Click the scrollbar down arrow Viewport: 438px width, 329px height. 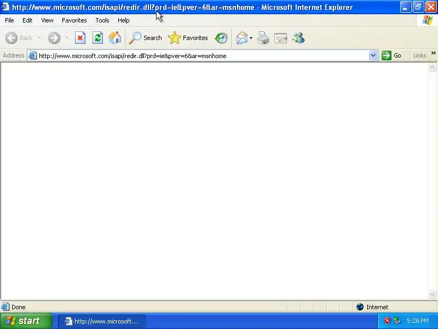tap(432, 294)
